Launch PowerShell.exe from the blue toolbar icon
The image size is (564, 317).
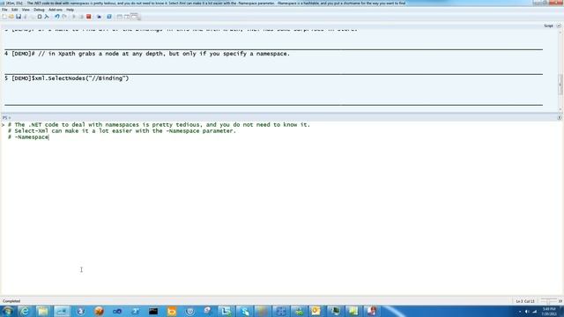click(x=109, y=17)
